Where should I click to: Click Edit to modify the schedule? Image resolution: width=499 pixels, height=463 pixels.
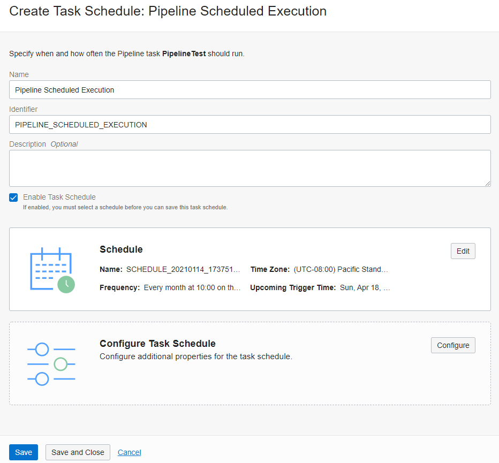pos(463,251)
